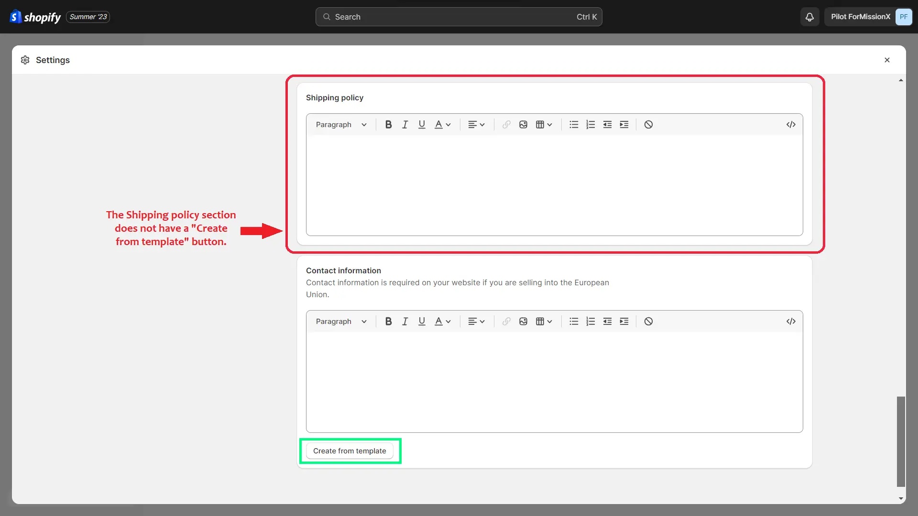
Task: Click the Underline icon in Shipping policy toolbar
Action: tap(421, 124)
